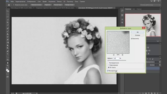Click the Подогнать button
The image size is (167, 94).
(x=48, y=5)
